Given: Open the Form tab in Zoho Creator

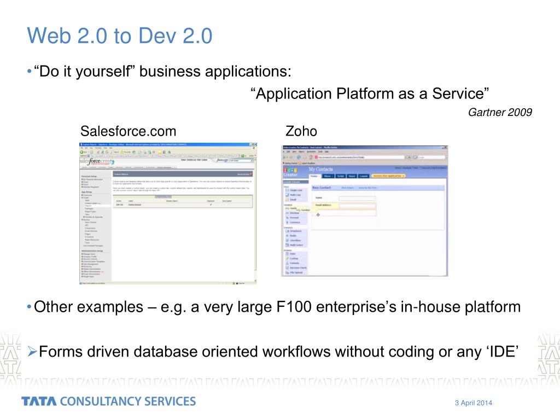Looking at the screenshot, I should coord(314,176).
